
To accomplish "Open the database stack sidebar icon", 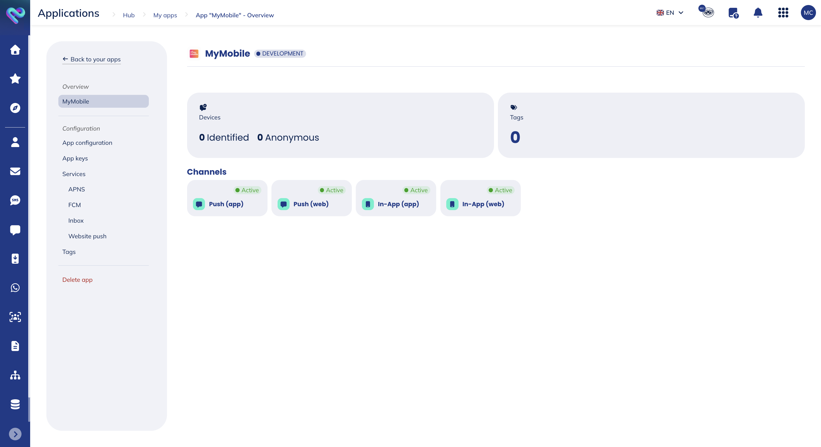I will pos(15,404).
